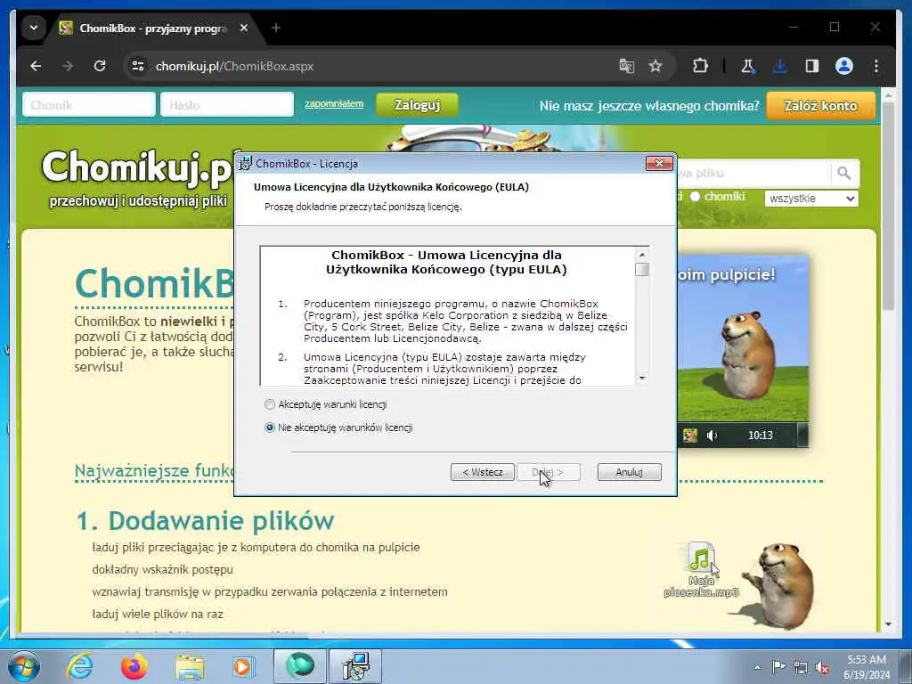This screenshot has width=912, height=684.
Task: Click license text scrollbar down arrow
Action: tap(642, 378)
